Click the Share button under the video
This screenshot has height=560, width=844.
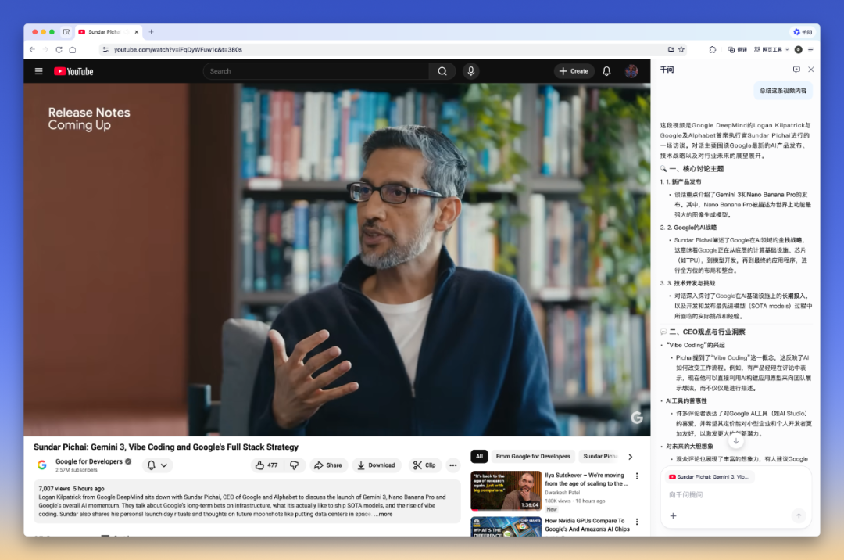(327, 465)
